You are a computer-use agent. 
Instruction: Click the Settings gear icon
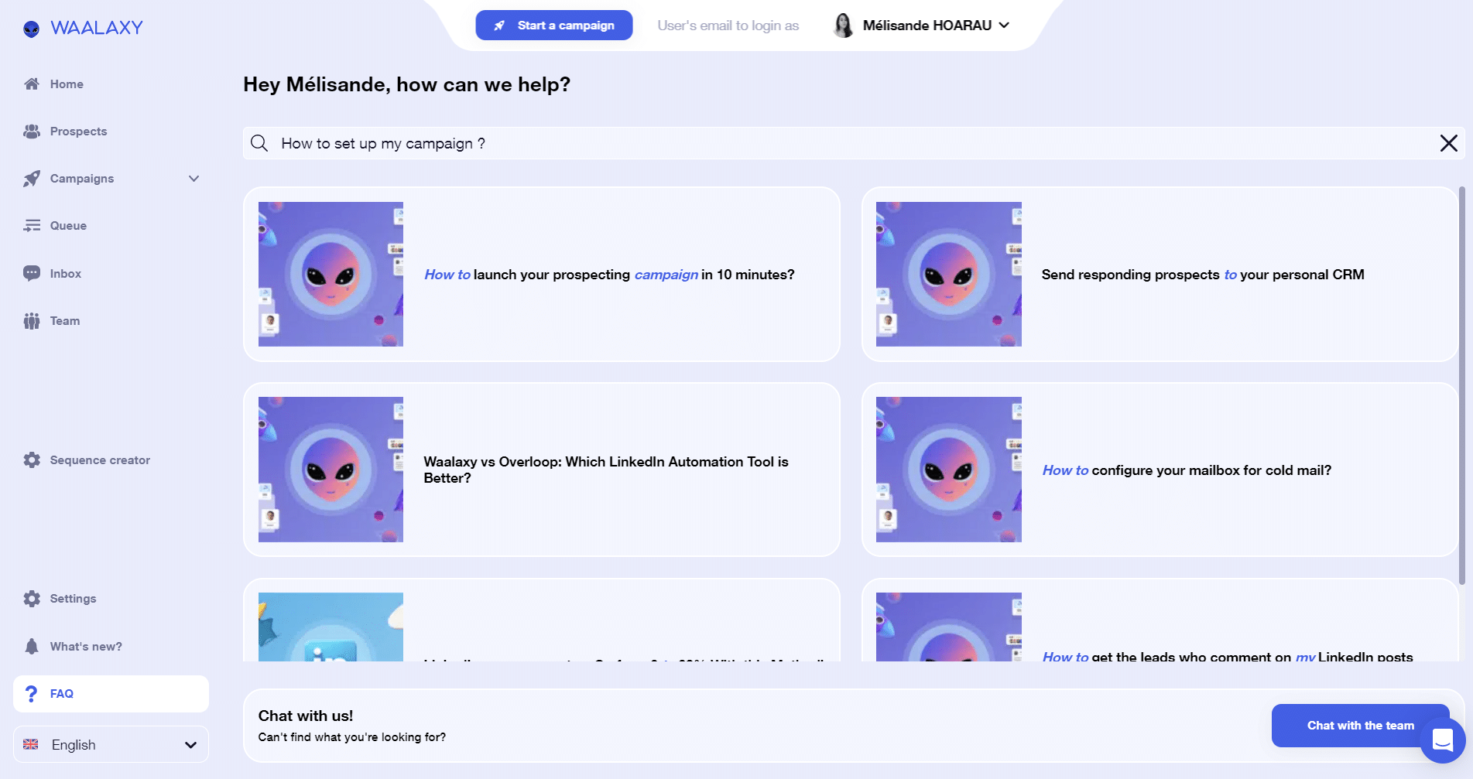pyautogui.click(x=32, y=599)
